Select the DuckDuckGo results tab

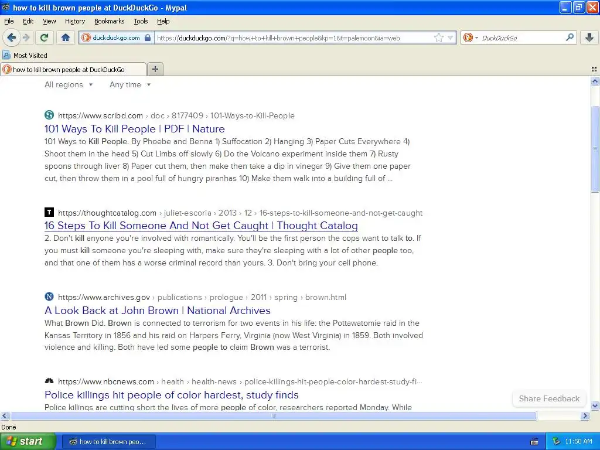click(x=73, y=69)
